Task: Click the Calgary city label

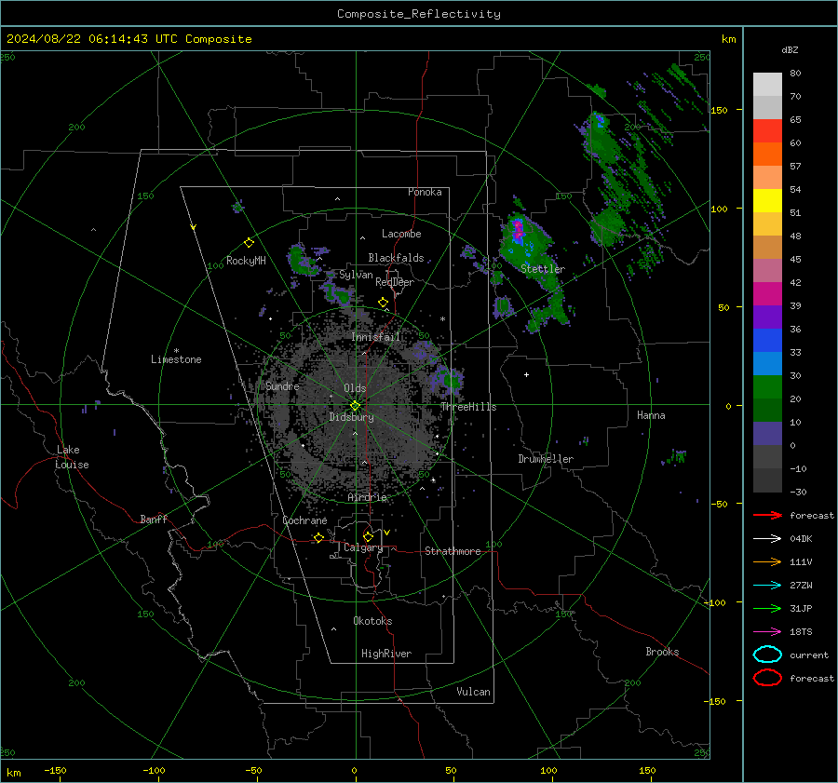Action: [363, 547]
